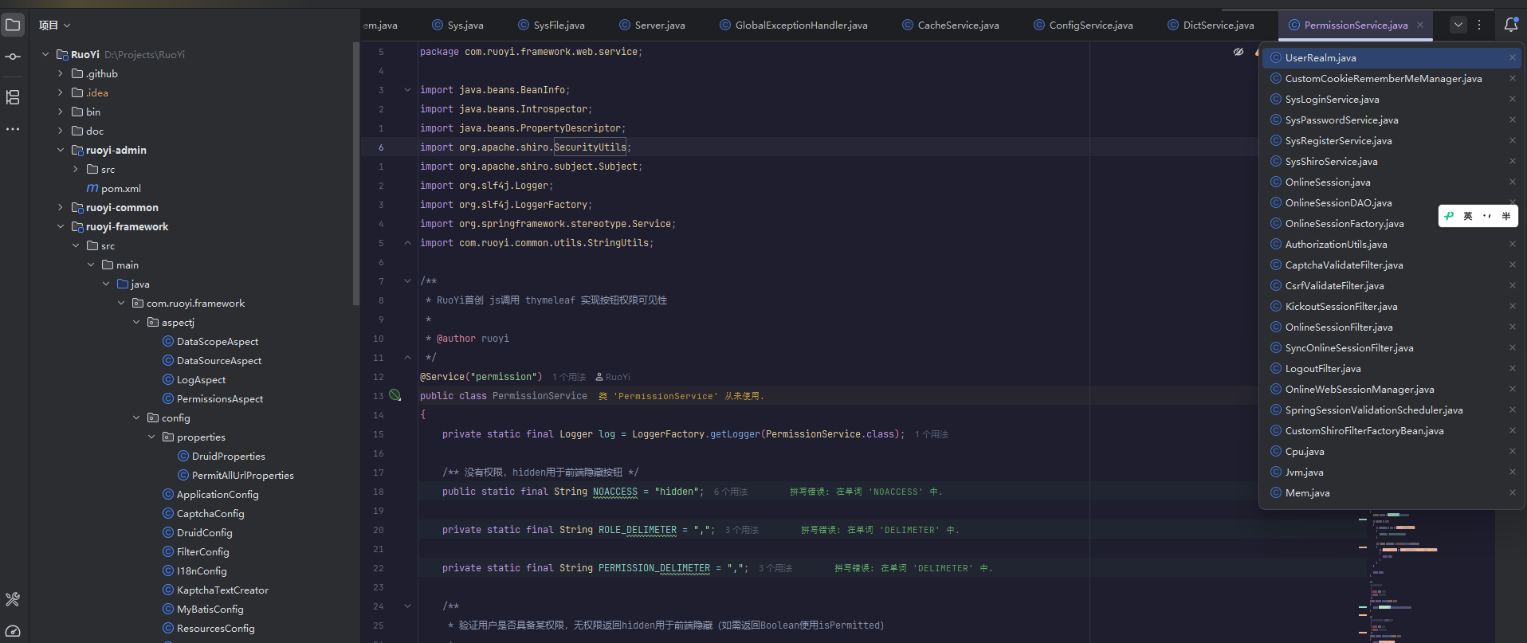Viewport: 1527px width, 643px height.
Task: Select the doc folder in project tree
Action: [x=88, y=131]
